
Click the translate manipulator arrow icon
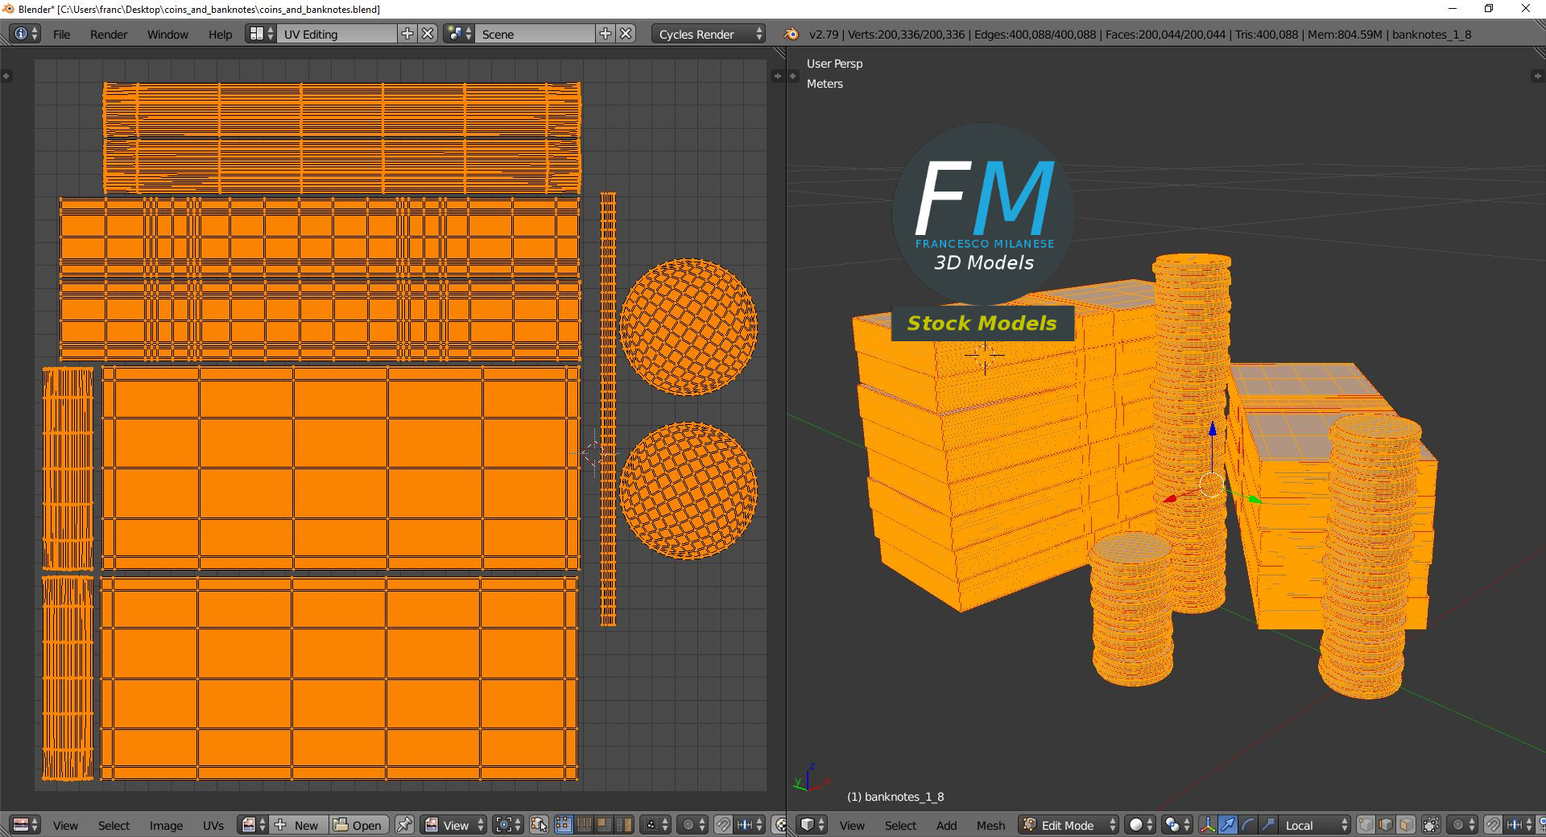[1227, 825]
